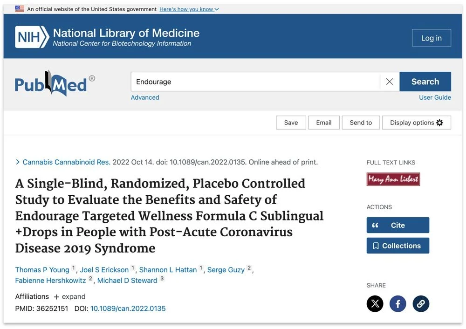This screenshot has width=466, height=329.
Task: Copy the permalink with the link icon
Action: (421, 303)
